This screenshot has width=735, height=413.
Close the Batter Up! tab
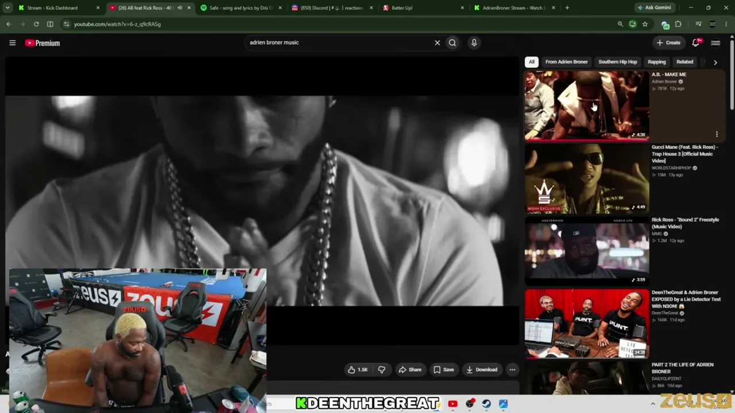point(463,8)
